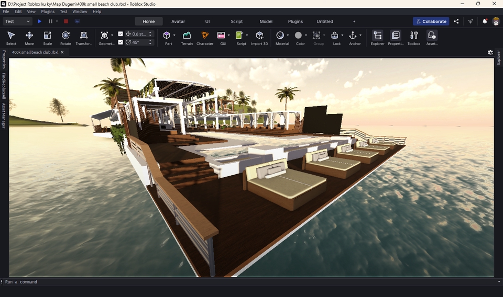Click the Collaborate button
Viewport: 503px width, 297px height.
click(431, 21)
